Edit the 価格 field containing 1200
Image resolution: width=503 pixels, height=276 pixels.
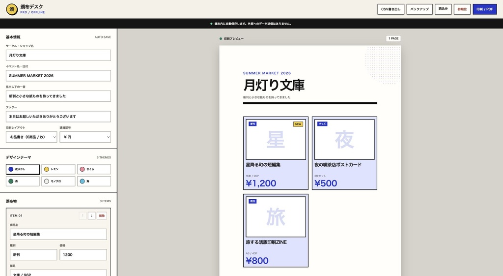83,254
